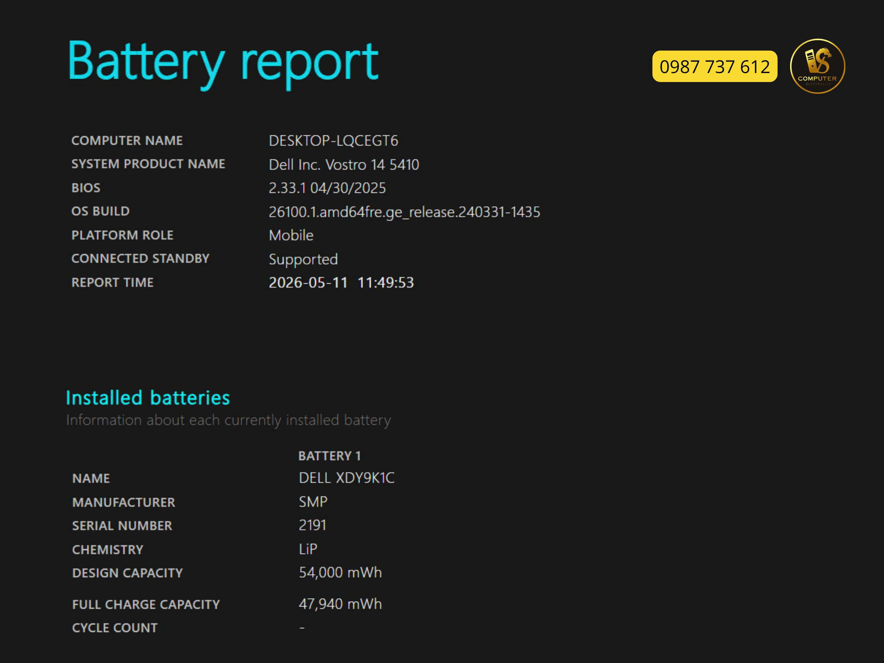Click the "CYCLE COUNT" row label

pyautogui.click(x=115, y=628)
